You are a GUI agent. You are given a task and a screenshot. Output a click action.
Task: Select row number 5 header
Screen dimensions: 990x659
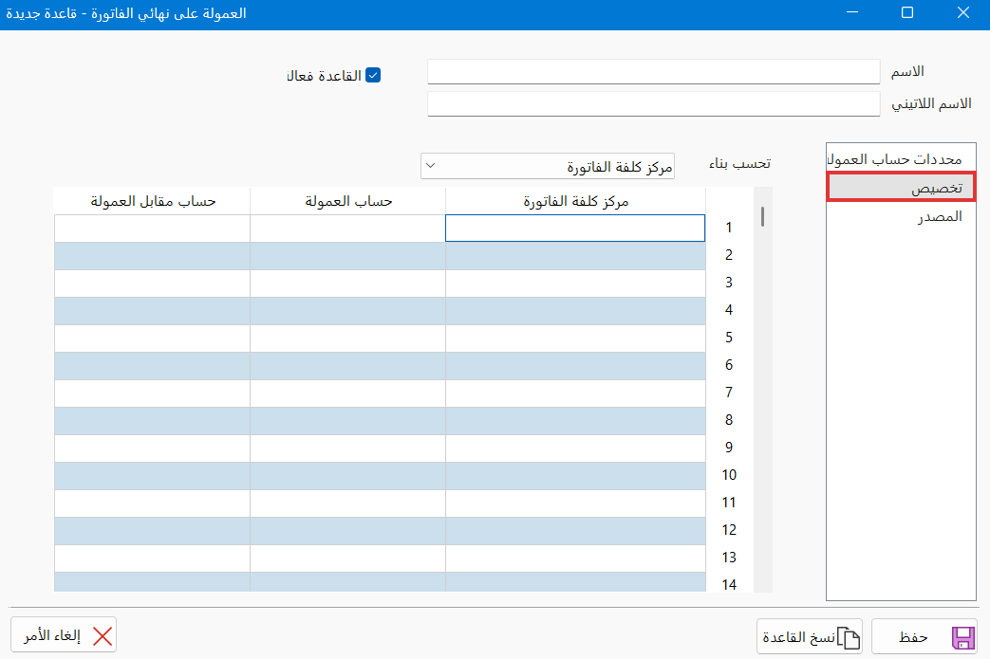point(729,338)
